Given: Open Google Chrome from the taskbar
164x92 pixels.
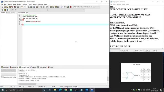Looking at the screenshot, I should pos(66,90).
